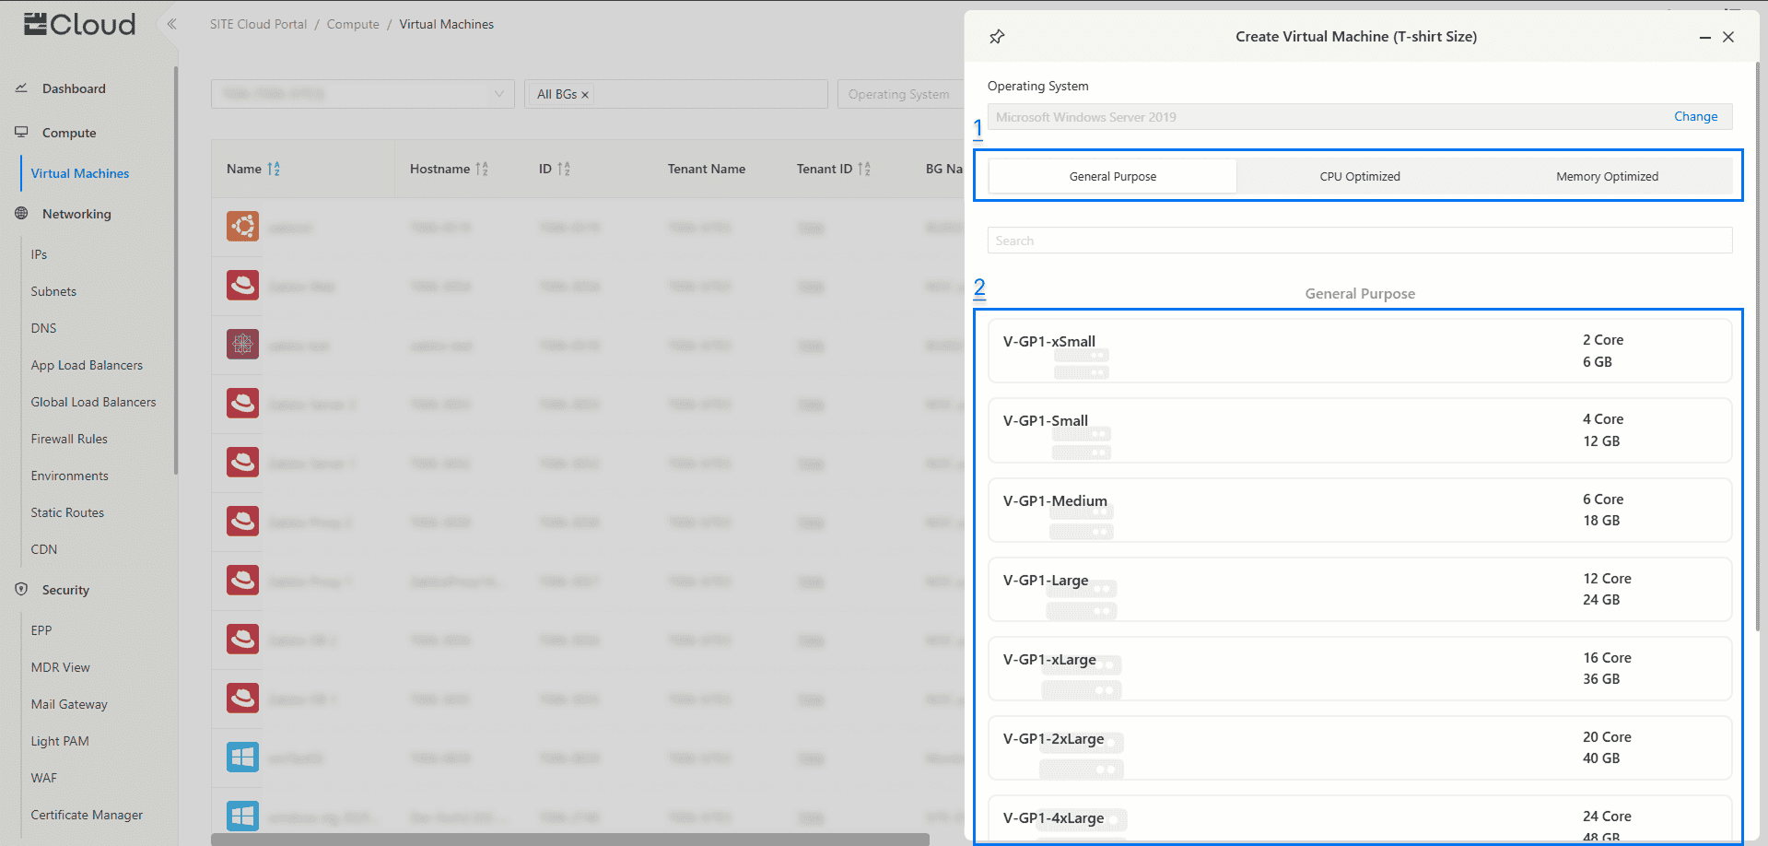Screen dimensions: 1768x846
Task: Open the Operating System filter dropdown
Action: 898,94
